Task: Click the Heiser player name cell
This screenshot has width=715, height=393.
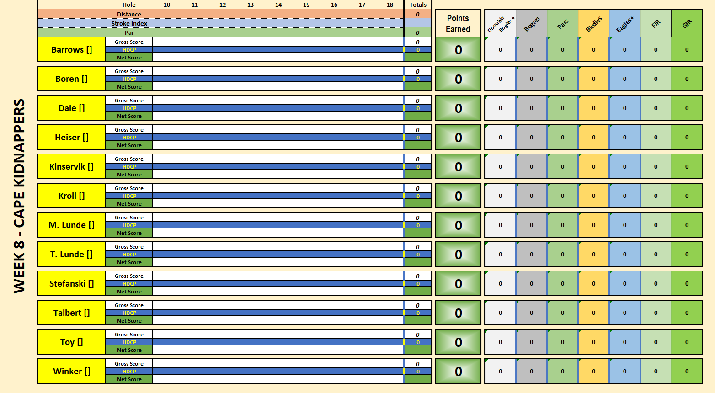Action: pyautogui.click(x=71, y=138)
